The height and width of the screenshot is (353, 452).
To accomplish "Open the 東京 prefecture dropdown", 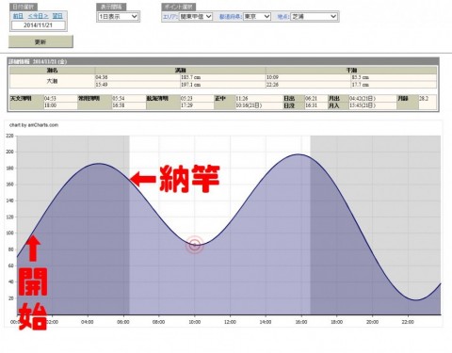I will [257, 16].
